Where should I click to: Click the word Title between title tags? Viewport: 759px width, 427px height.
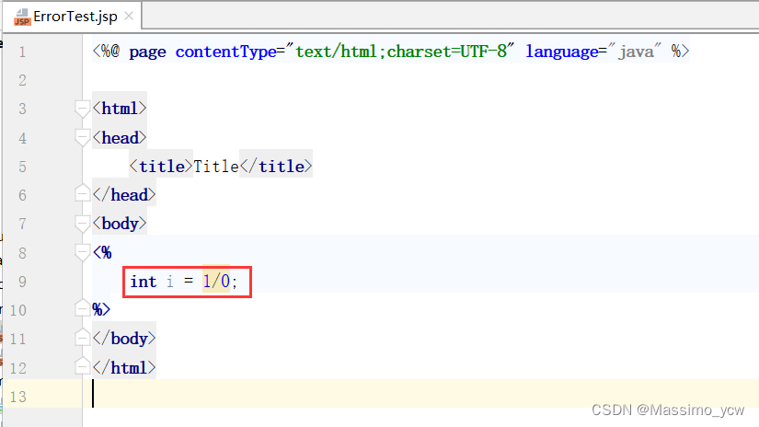click(216, 167)
